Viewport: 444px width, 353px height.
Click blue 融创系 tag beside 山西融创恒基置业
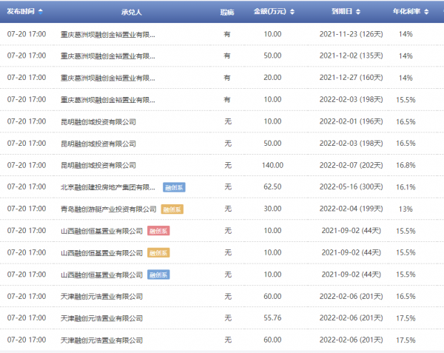158,275
